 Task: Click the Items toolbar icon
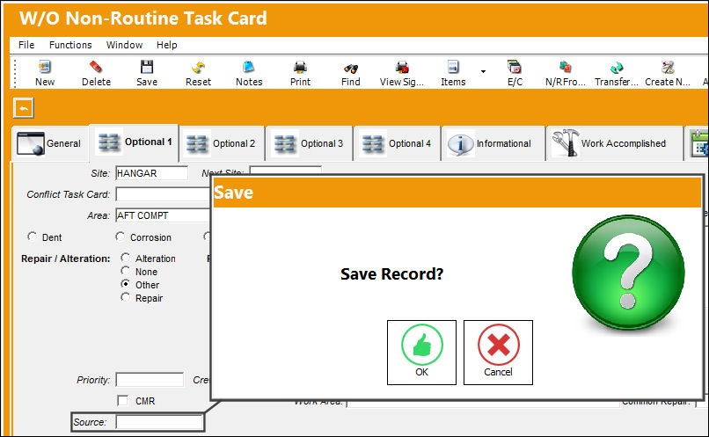pyautogui.click(x=453, y=68)
